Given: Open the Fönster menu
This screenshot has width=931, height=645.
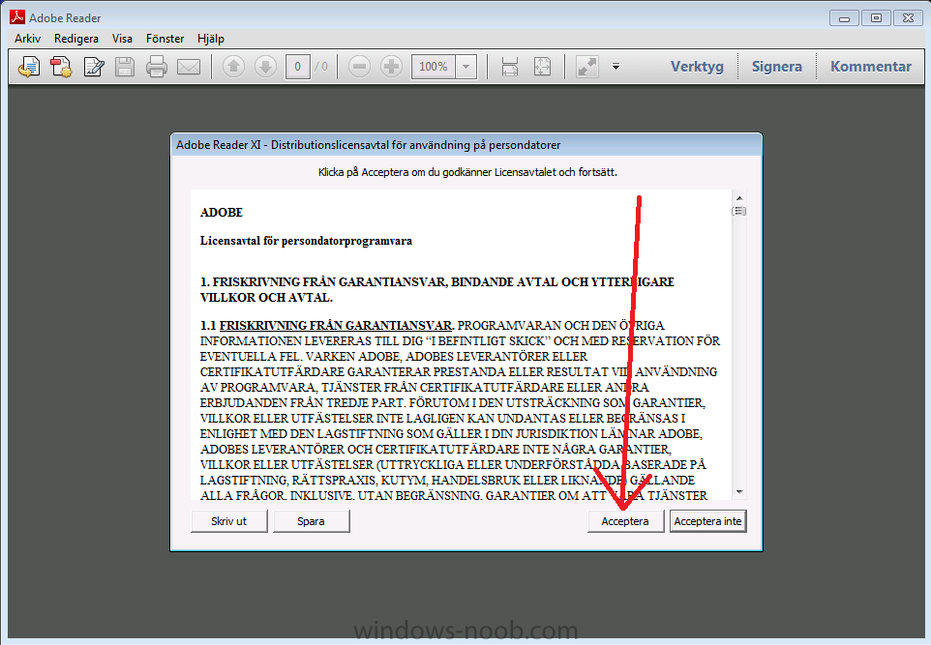Looking at the screenshot, I should click(x=165, y=39).
